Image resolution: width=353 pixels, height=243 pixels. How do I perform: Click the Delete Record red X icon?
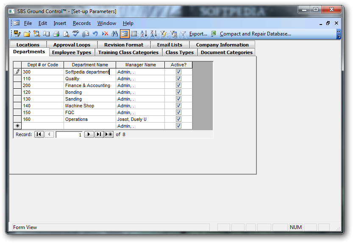(105, 34)
